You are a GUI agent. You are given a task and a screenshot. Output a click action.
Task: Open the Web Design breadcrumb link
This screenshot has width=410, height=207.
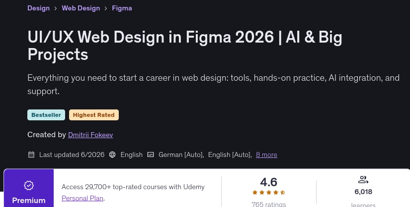tap(81, 8)
